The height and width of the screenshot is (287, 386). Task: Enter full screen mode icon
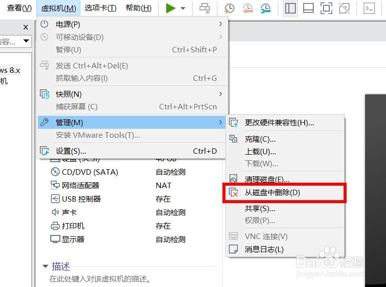pyautogui.click(x=326, y=8)
